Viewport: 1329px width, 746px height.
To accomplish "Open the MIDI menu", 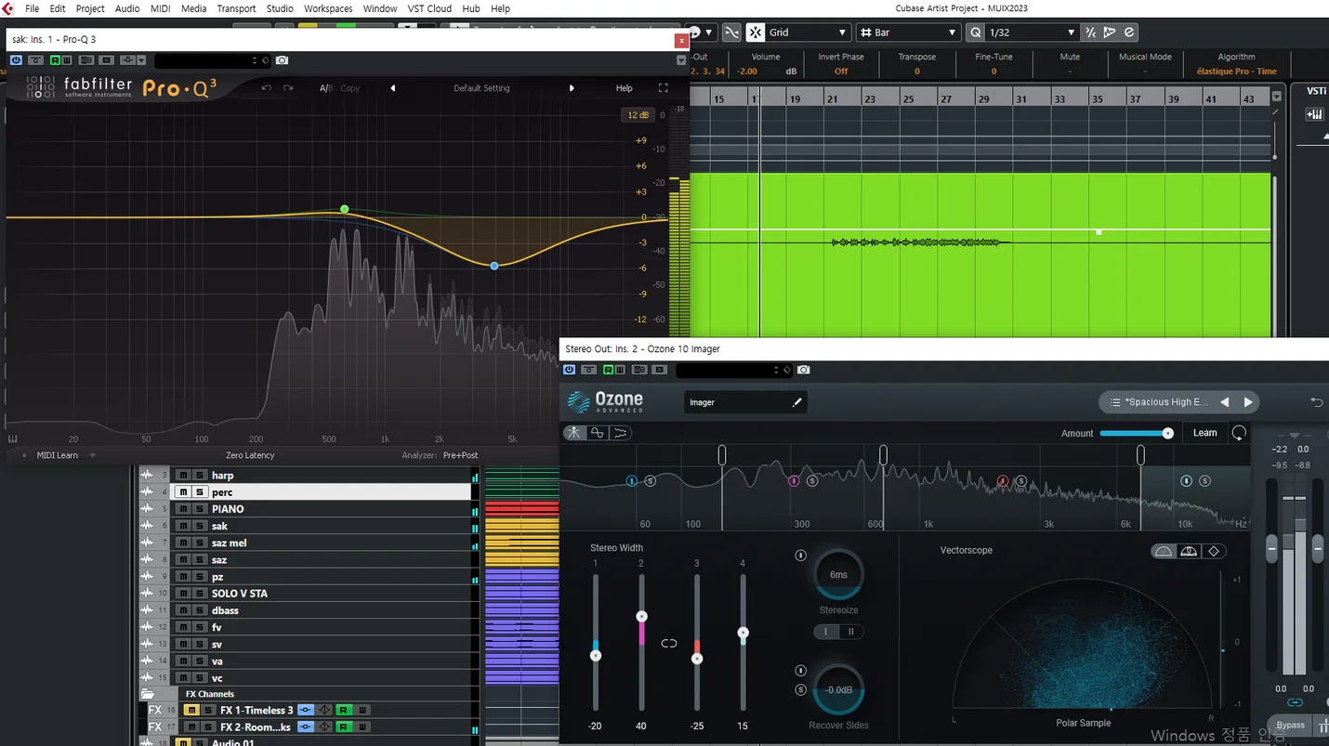I will point(160,8).
